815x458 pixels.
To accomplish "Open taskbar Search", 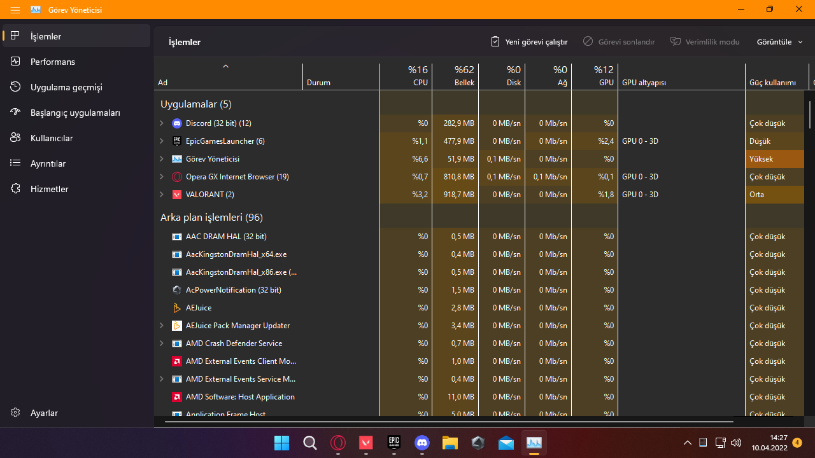I will pos(309,443).
